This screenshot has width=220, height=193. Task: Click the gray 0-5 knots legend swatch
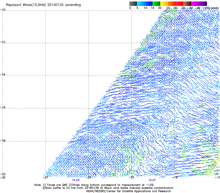133,4
